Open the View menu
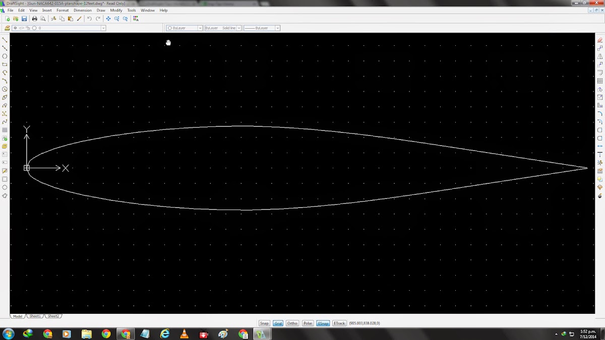 coord(33,10)
